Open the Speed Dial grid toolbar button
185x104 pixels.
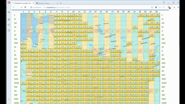(25, 7)
